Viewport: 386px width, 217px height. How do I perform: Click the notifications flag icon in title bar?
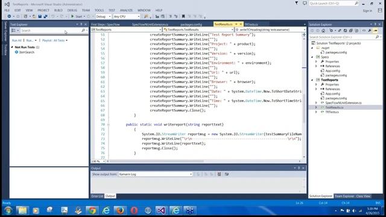click(x=297, y=3)
